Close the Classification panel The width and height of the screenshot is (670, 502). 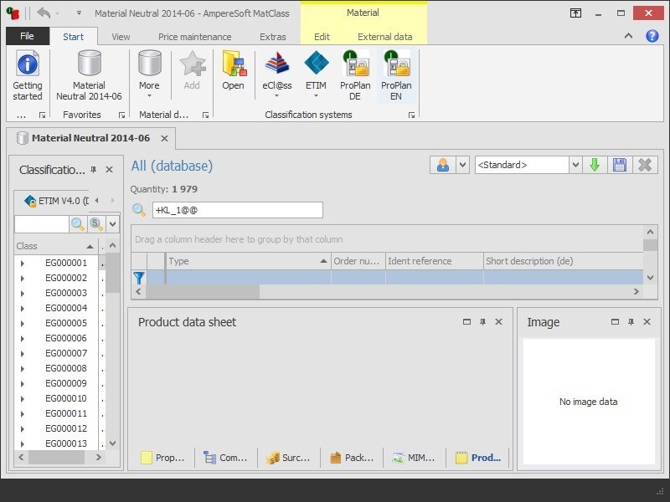(110, 170)
